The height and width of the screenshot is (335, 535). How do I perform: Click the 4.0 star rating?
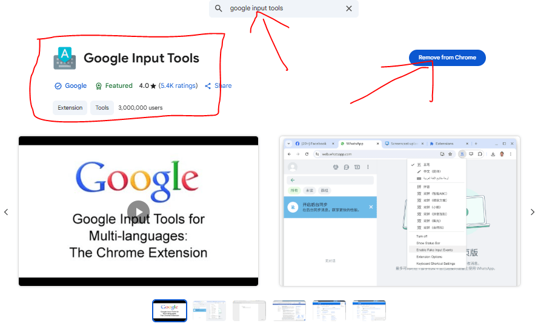click(x=147, y=85)
